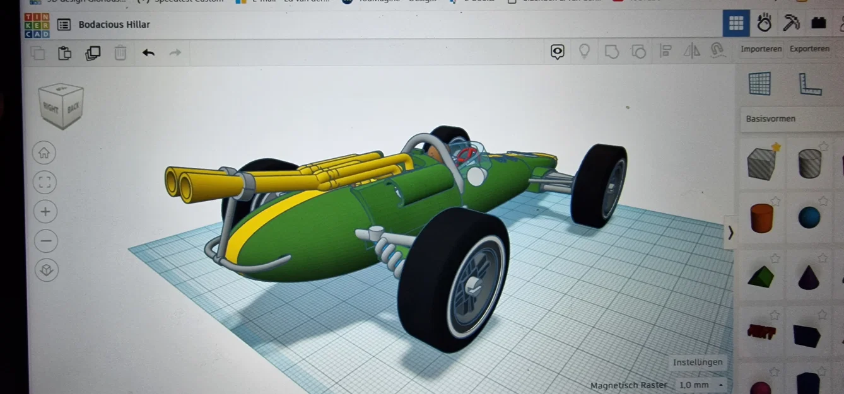Undo the last action
844x394 pixels.
[148, 52]
